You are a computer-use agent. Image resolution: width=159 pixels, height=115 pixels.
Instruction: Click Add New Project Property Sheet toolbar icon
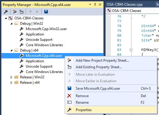pyautogui.click(x=15, y=12)
